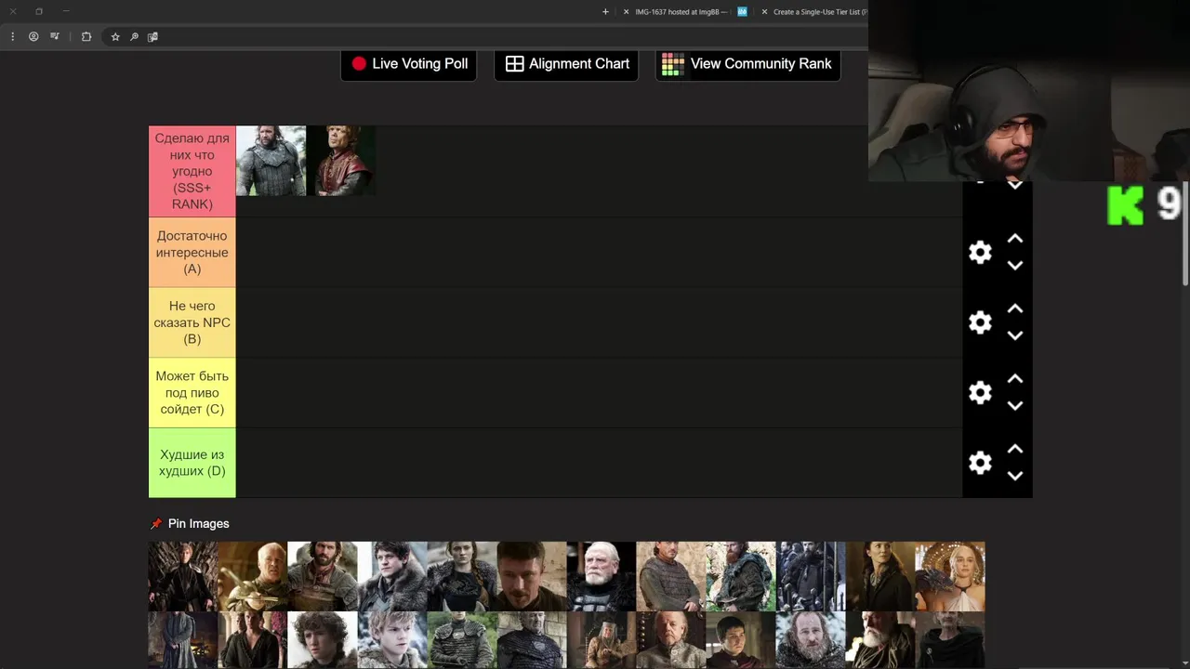Move the 'Достаточно интересные (A)' row up
The height and width of the screenshot is (669, 1190).
[x=1015, y=239]
